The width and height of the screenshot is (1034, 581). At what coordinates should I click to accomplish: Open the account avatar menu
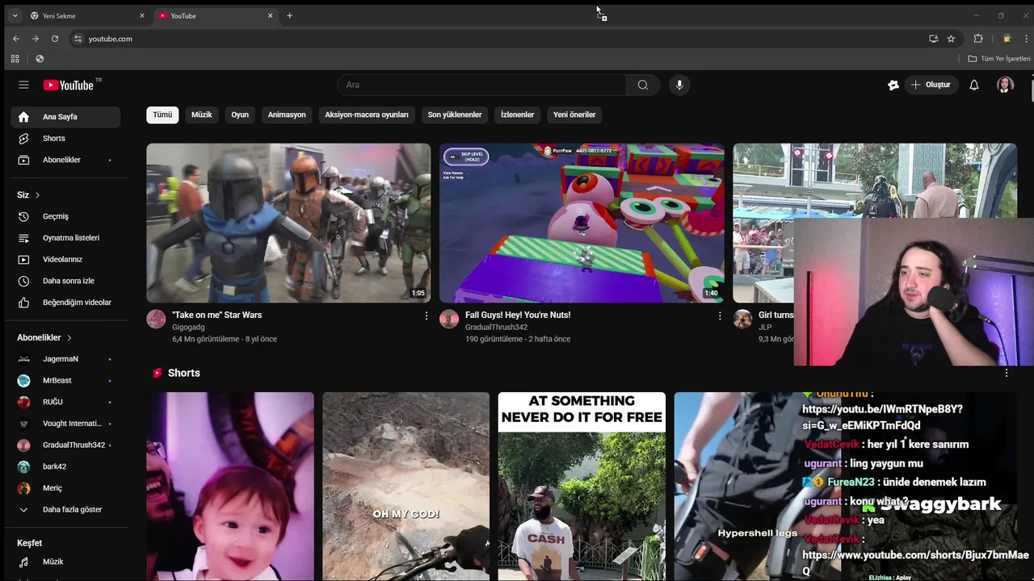[x=1005, y=85]
